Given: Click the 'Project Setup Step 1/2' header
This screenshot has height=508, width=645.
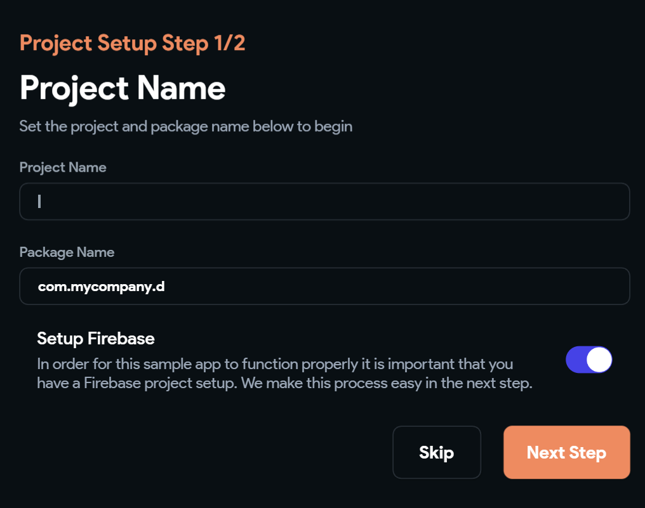Looking at the screenshot, I should 132,43.
